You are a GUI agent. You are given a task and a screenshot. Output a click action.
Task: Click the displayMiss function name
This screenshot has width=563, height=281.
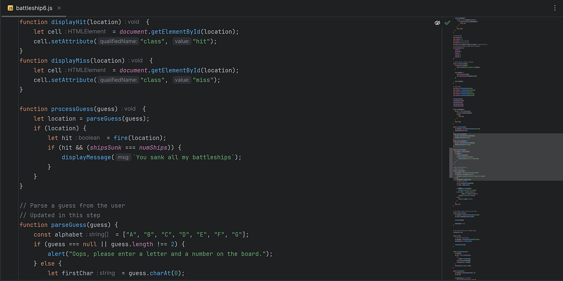pos(70,60)
